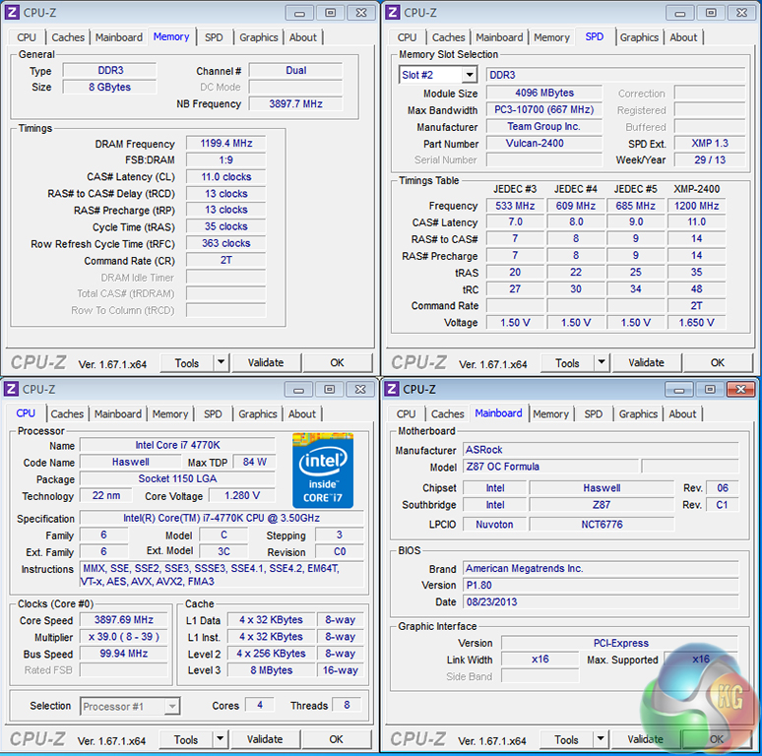
Task: Click the Core Speed value field
Action: click(128, 620)
